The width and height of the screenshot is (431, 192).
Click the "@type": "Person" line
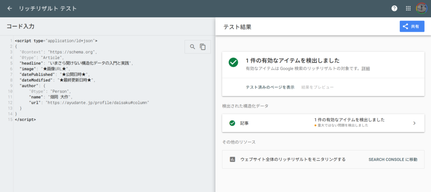click(x=50, y=91)
